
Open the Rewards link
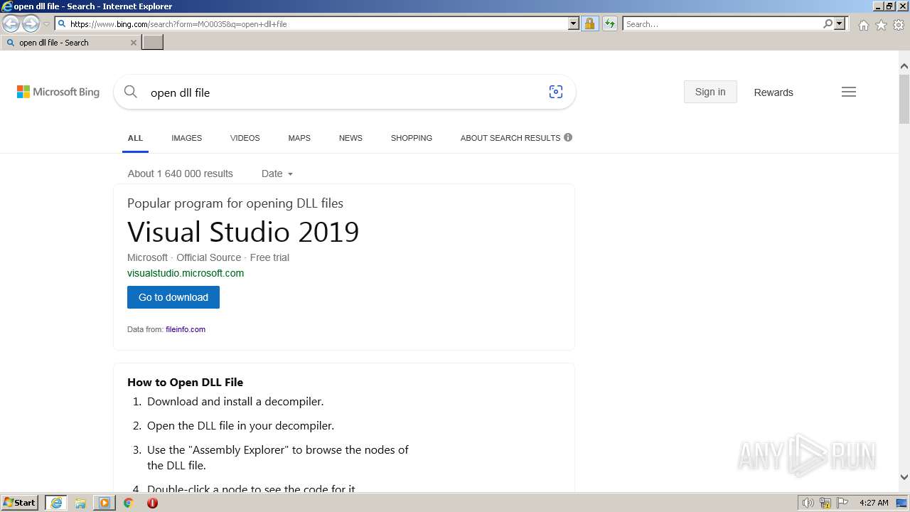tap(773, 92)
